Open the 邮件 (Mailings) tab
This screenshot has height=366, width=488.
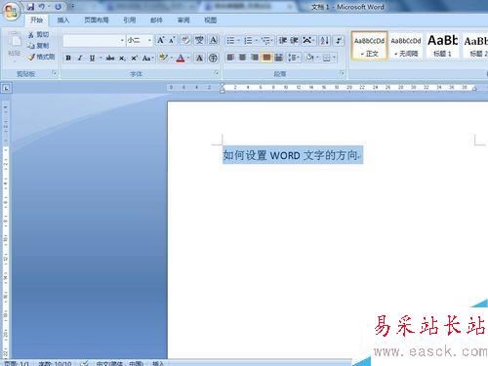point(156,20)
